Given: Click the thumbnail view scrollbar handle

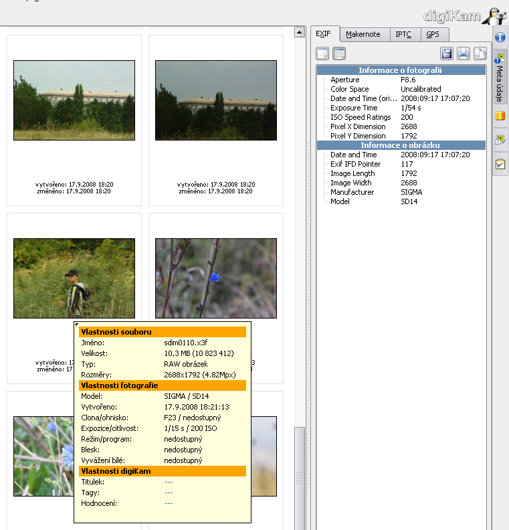Looking at the screenshot, I should point(300,478).
